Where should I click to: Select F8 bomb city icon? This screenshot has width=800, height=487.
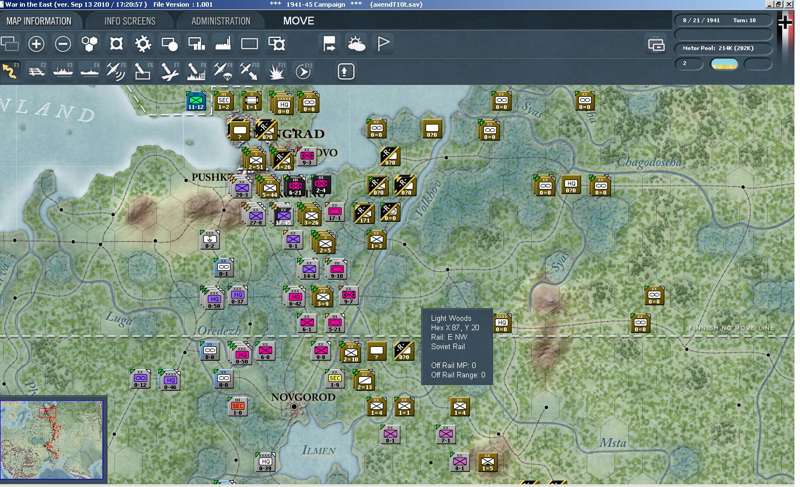[196, 71]
